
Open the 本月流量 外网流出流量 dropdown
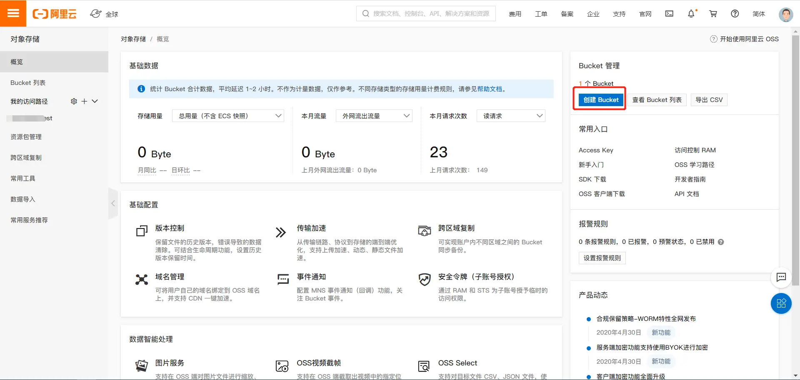pos(374,116)
